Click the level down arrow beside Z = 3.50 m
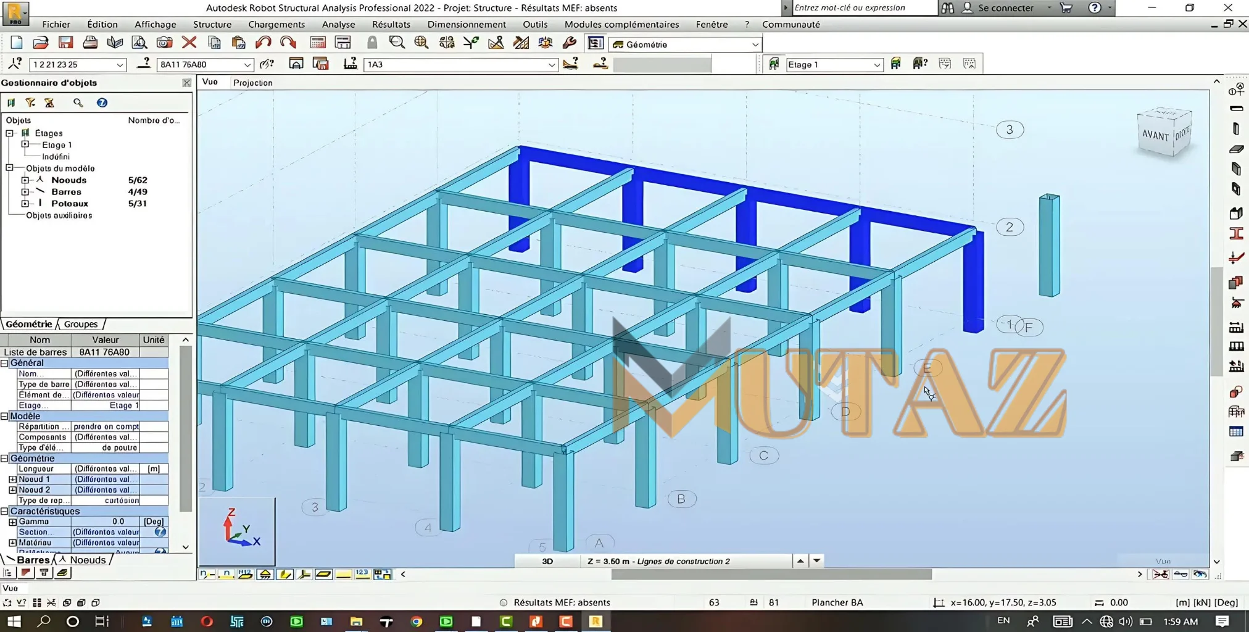The width and height of the screenshot is (1249, 632). pos(816,561)
